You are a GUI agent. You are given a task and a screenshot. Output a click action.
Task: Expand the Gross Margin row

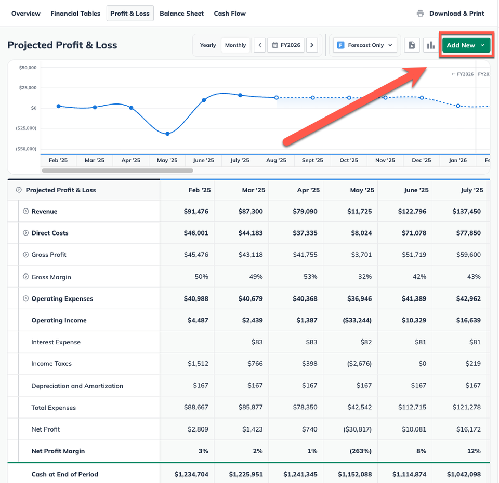tap(26, 277)
